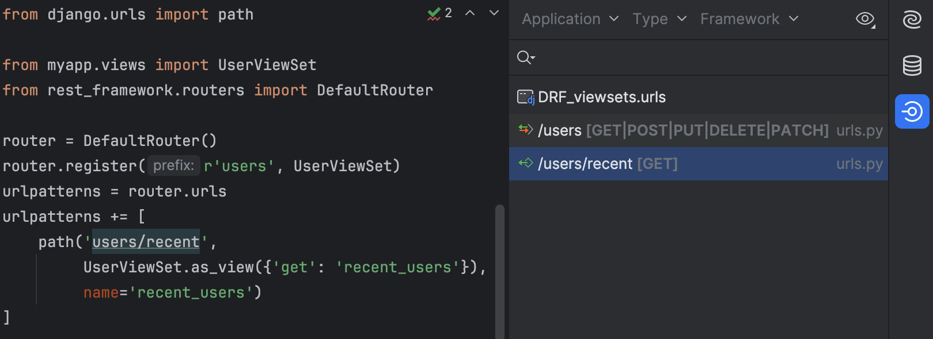This screenshot has width=933, height=339.
Task: Open the Application filter dropdown
Action: [570, 19]
